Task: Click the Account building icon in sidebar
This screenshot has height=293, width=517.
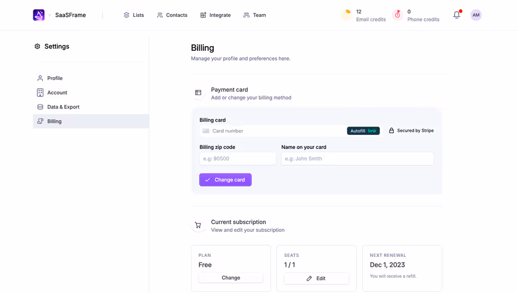Action: click(x=40, y=93)
